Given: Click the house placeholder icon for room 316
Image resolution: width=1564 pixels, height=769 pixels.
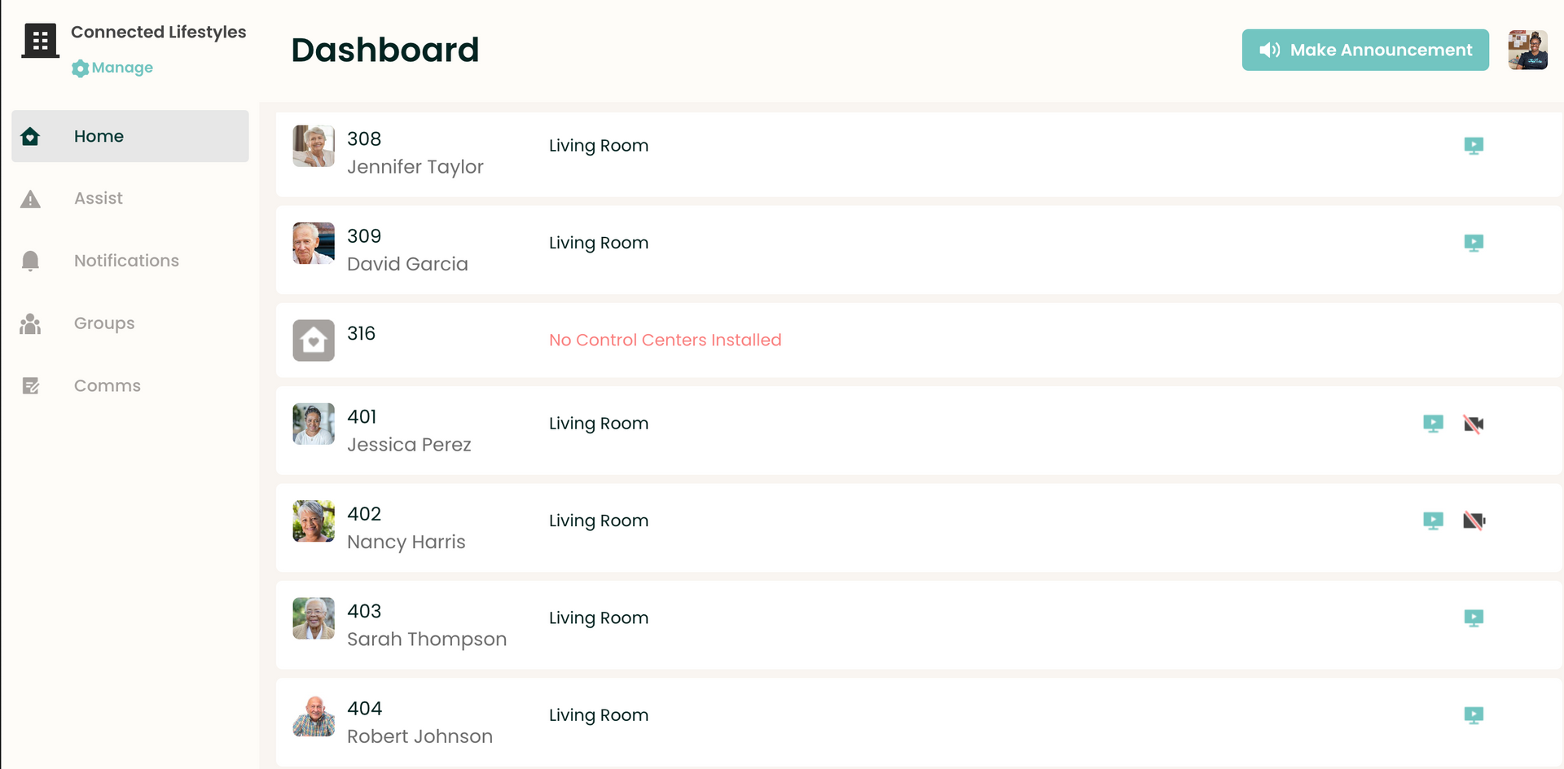Looking at the screenshot, I should click(x=314, y=341).
